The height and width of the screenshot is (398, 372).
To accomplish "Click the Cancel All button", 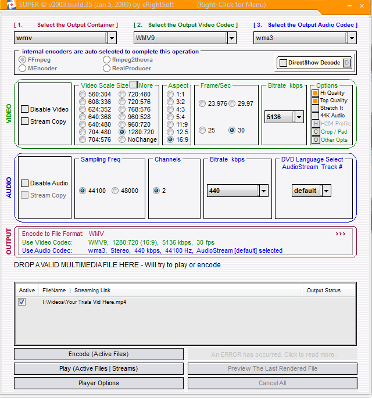I will coord(273,383).
